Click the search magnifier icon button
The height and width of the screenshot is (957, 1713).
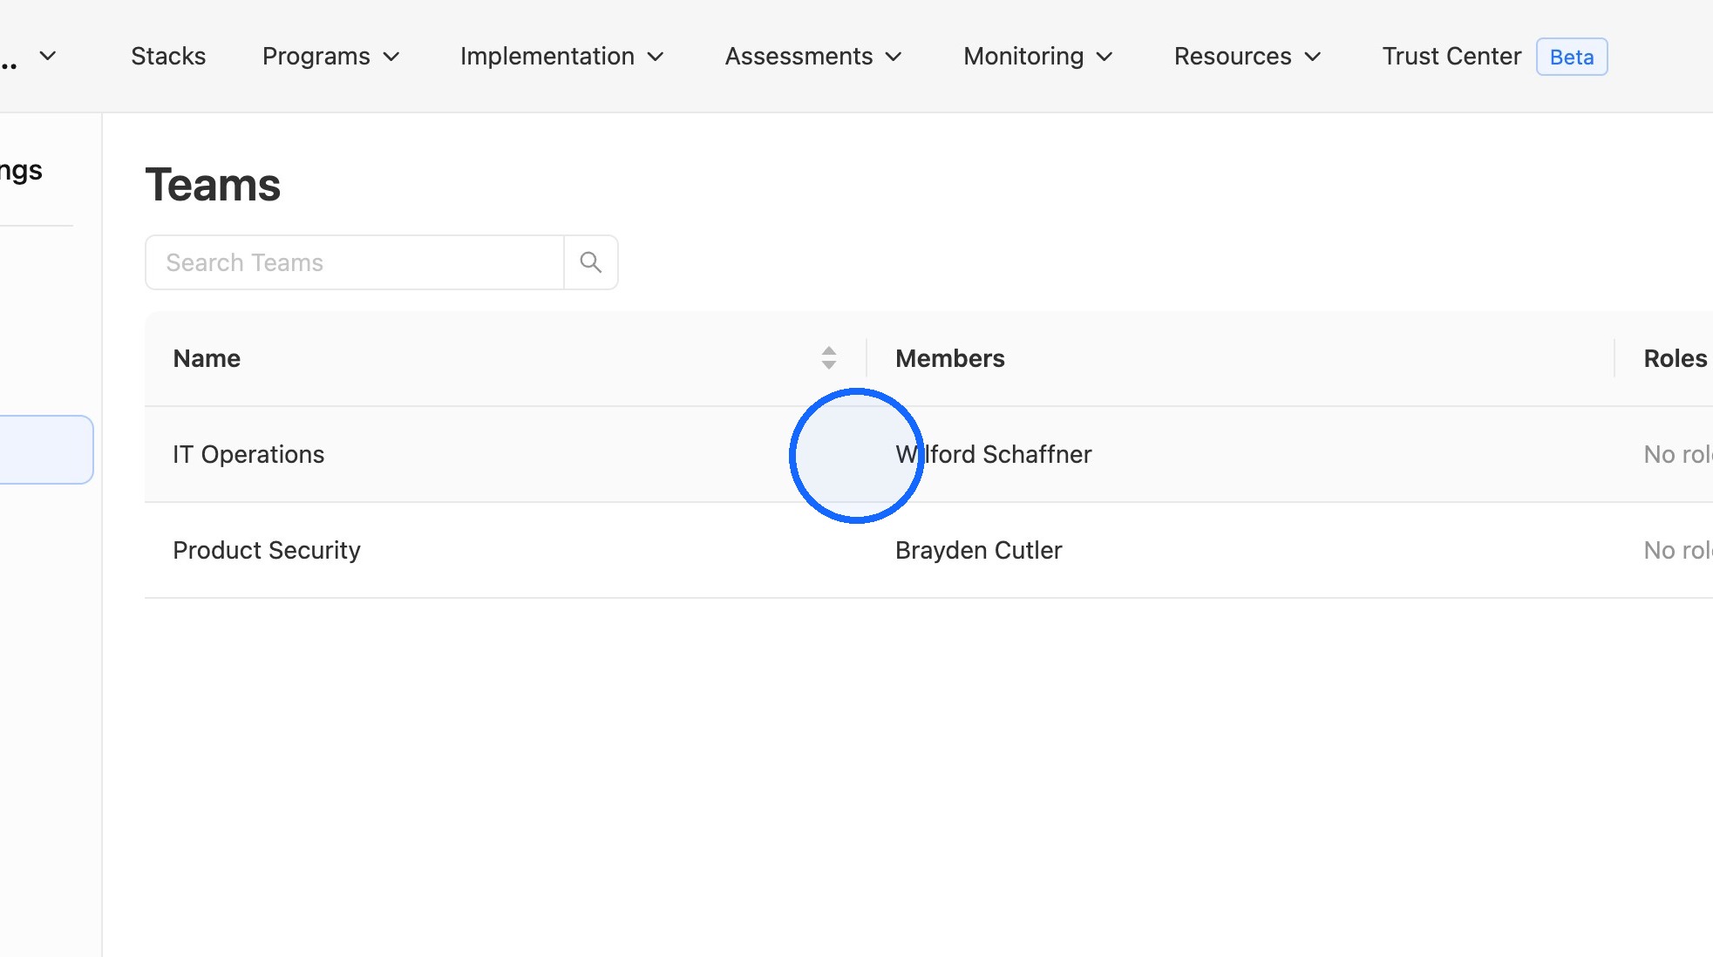(x=591, y=262)
